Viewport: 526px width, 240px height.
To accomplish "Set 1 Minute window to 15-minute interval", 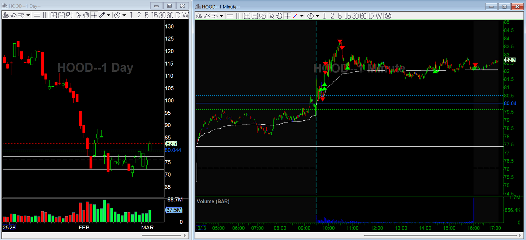I will (x=348, y=15).
